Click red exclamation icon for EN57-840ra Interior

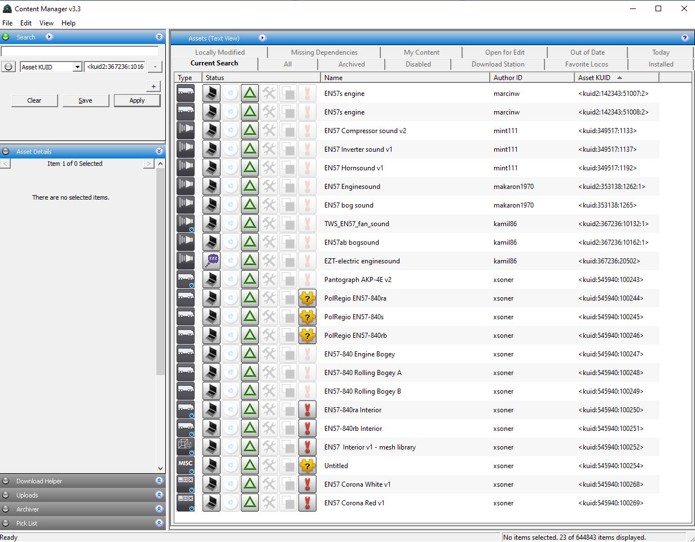pos(307,410)
